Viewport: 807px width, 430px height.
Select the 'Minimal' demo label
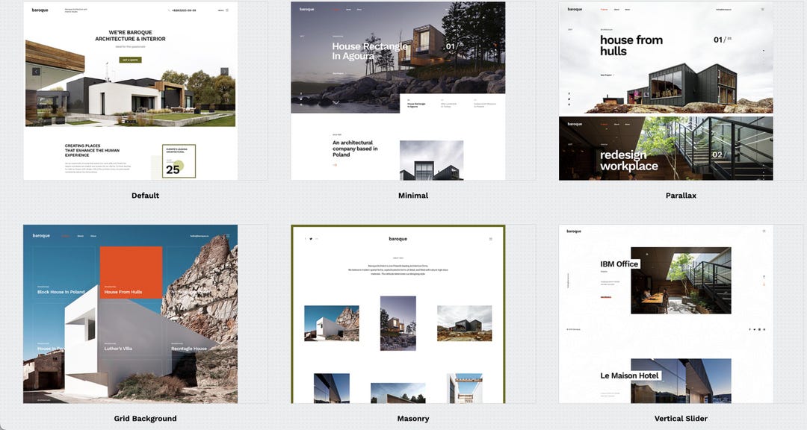pyautogui.click(x=413, y=196)
